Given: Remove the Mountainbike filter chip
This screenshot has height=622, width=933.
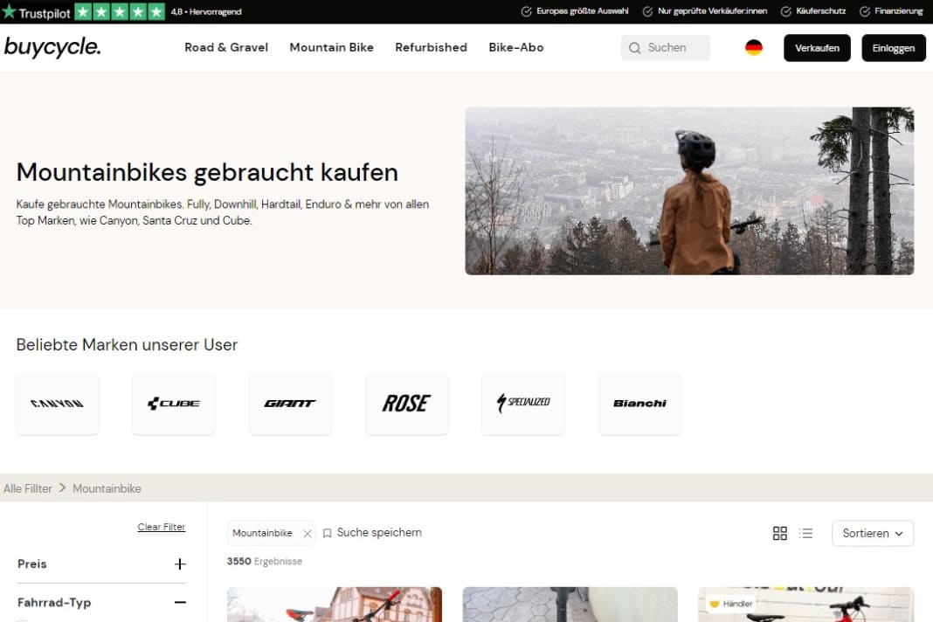Looking at the screenshot, I should pyautogui.click(x=307, y=532).
